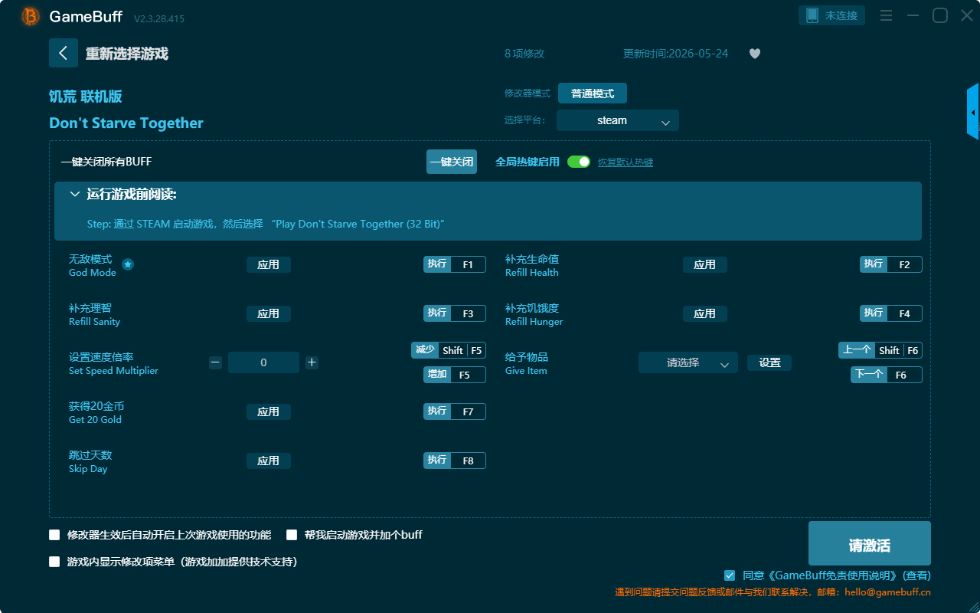Click the minus icon for speed multiplier
This screenshot has width=980, height=613.
(x=215, y=362)
